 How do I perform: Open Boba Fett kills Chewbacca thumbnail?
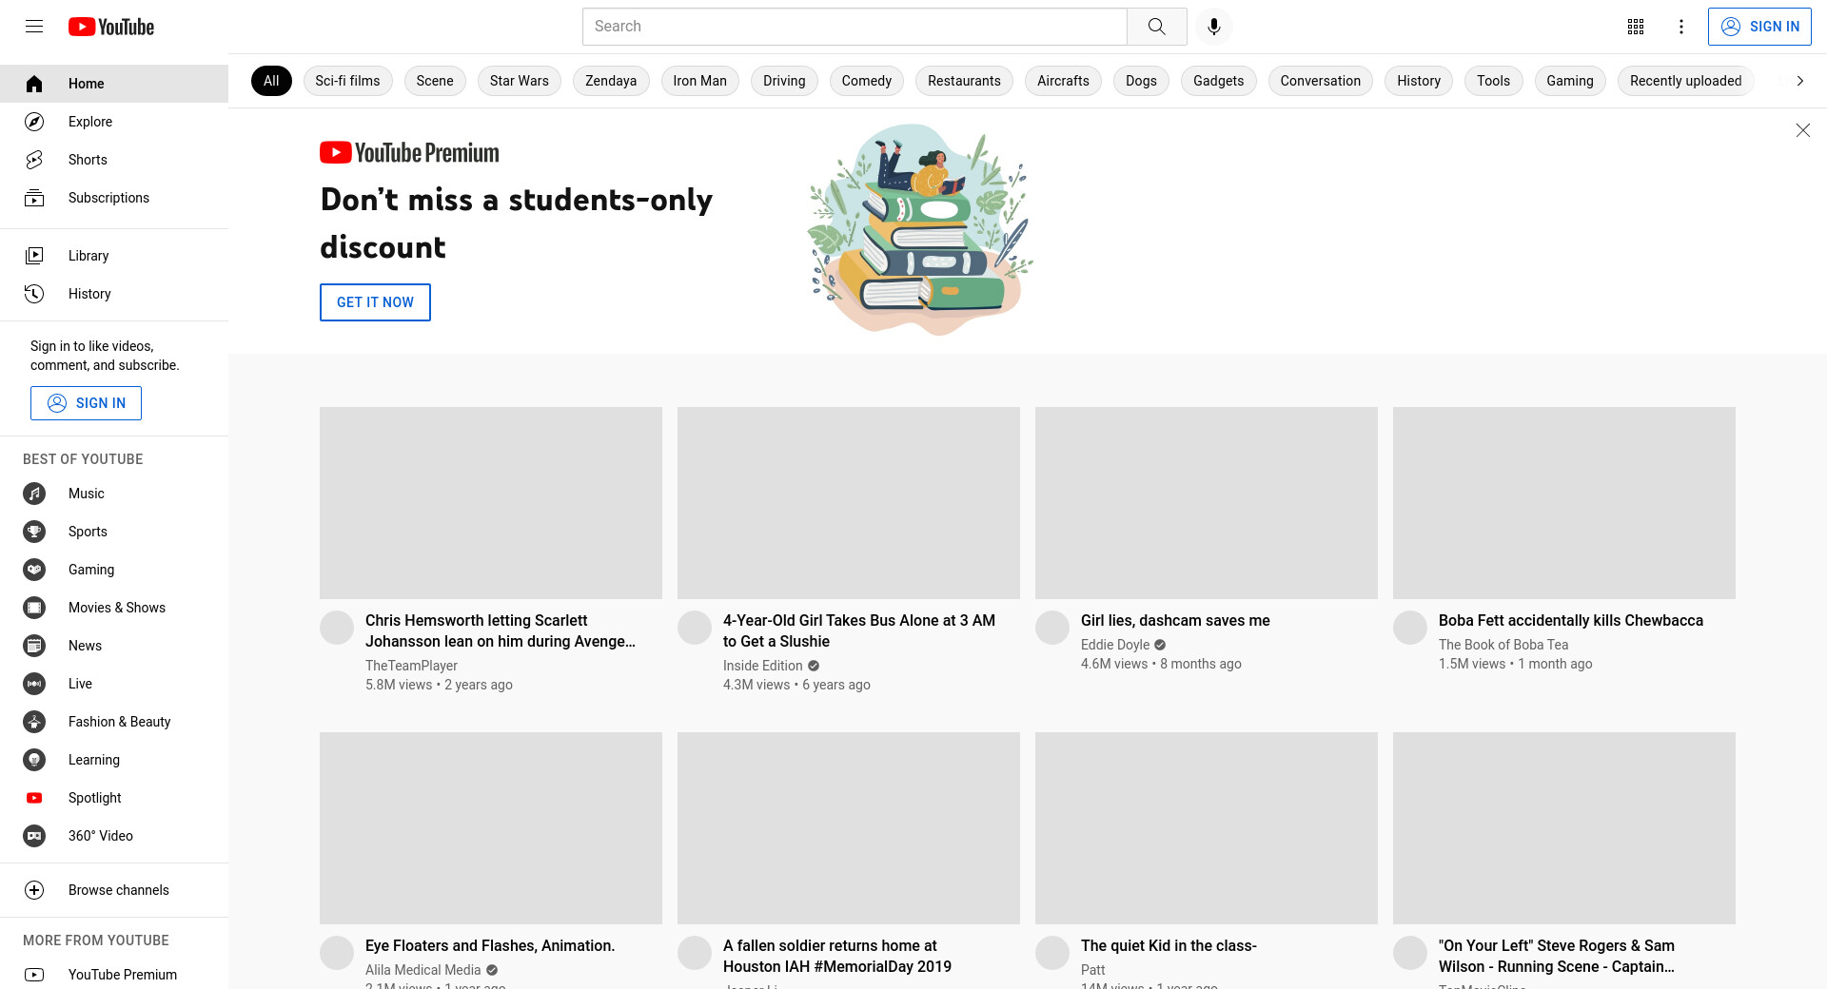point(1564,503)
